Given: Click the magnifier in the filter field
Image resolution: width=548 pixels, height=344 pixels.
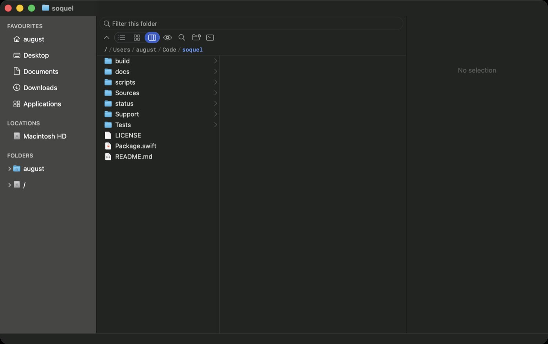Looking at the screenshot, I should [x=106, y=24].
